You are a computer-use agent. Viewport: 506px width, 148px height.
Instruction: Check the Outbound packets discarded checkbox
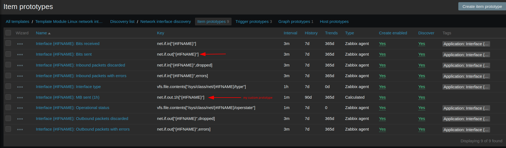(x=8, y=118)
